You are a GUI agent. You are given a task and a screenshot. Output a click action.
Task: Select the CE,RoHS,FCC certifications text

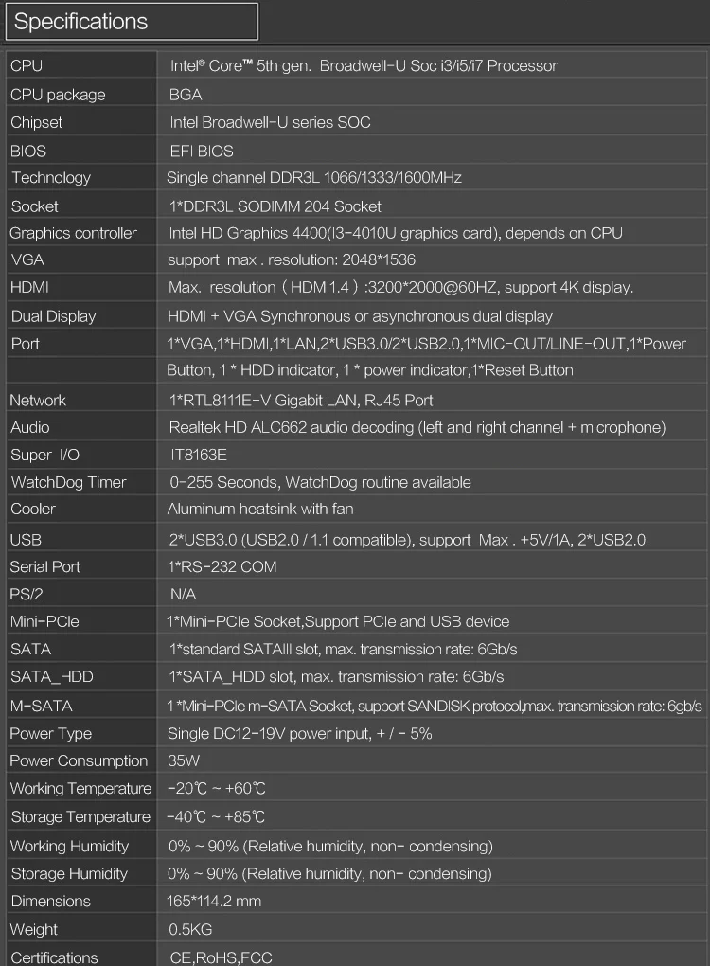[x=222, y=957]
